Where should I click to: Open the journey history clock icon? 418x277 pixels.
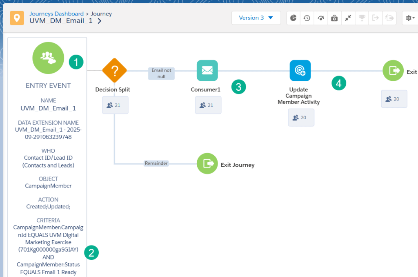click(307, 18)
